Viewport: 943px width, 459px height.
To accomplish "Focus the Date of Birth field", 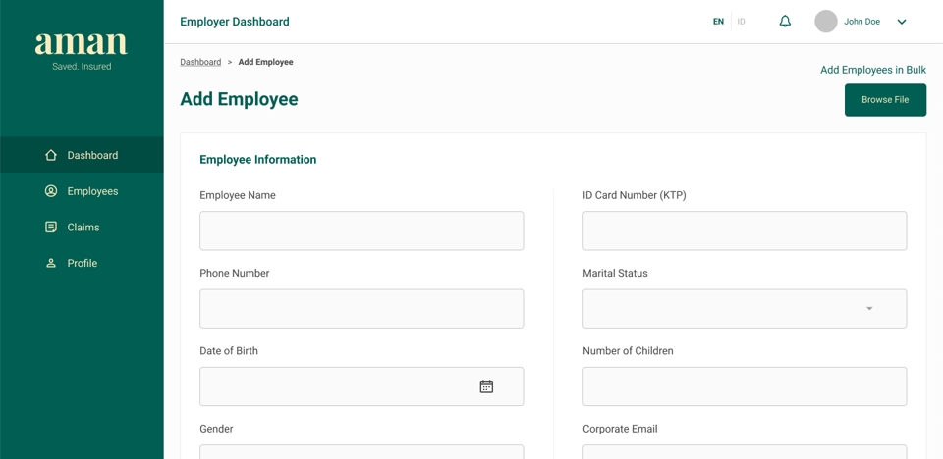I will tap(361, 386).
